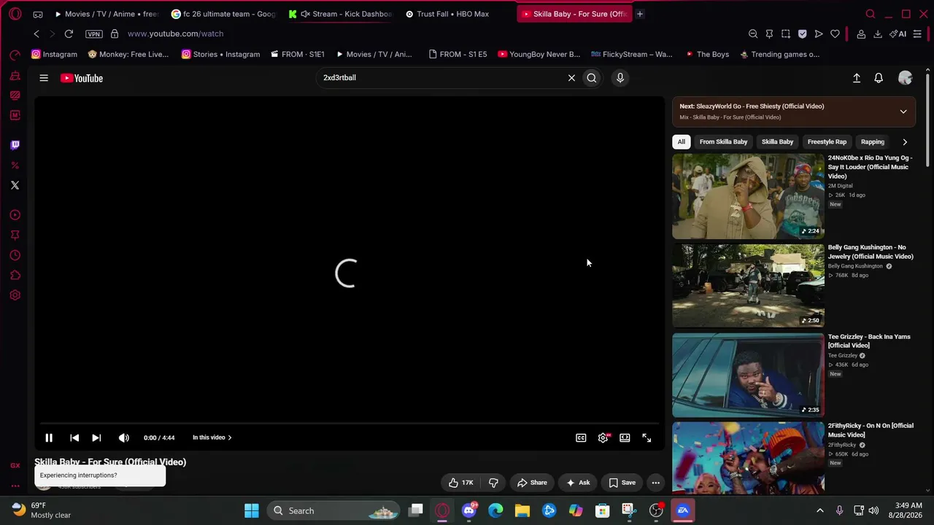Save the video to a playlist
The image size is (934, 525).
pyautogui.click(x=622, y=483)
